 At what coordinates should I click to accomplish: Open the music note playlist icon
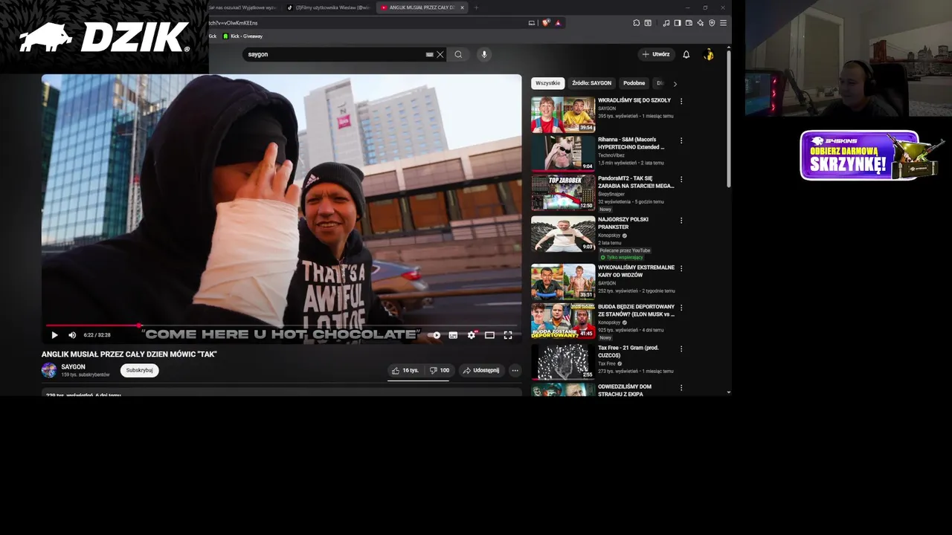pos(666,23)
